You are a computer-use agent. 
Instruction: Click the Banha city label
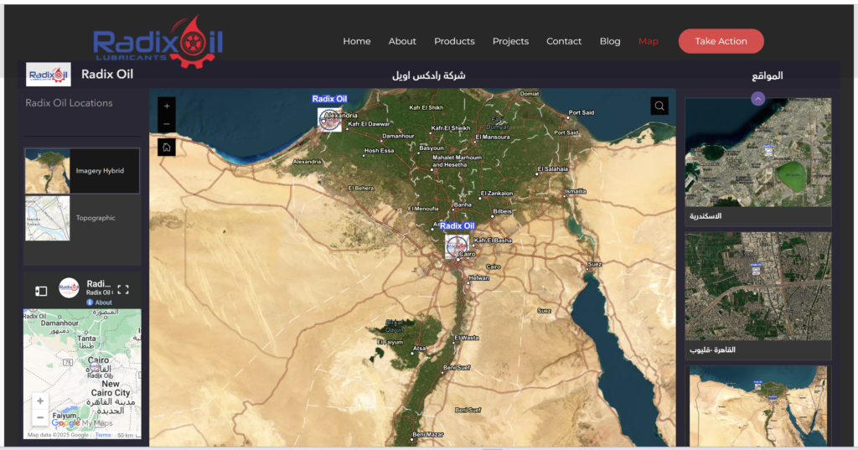click(463, 204)
